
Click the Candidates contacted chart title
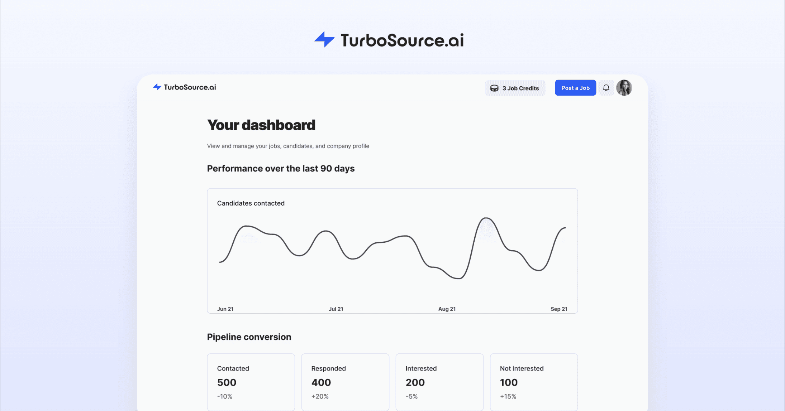(x=251, y=203)
